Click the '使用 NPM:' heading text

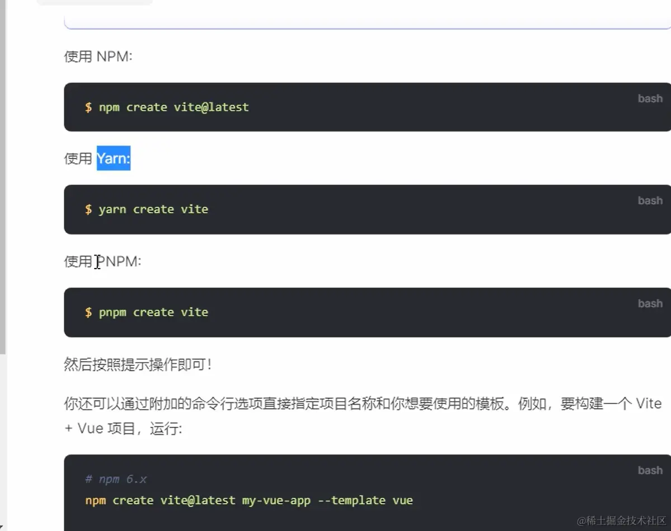click(x=98, y=56)
